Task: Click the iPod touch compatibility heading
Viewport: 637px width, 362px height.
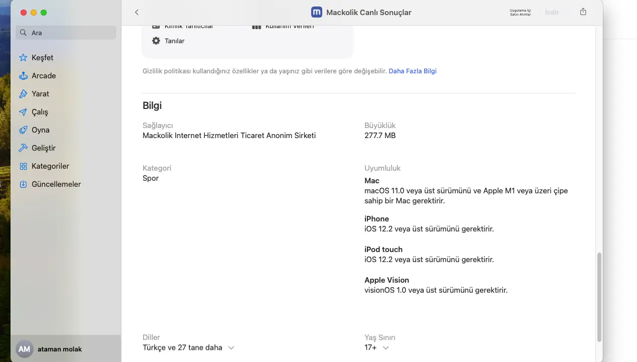Action: point(384,250)
